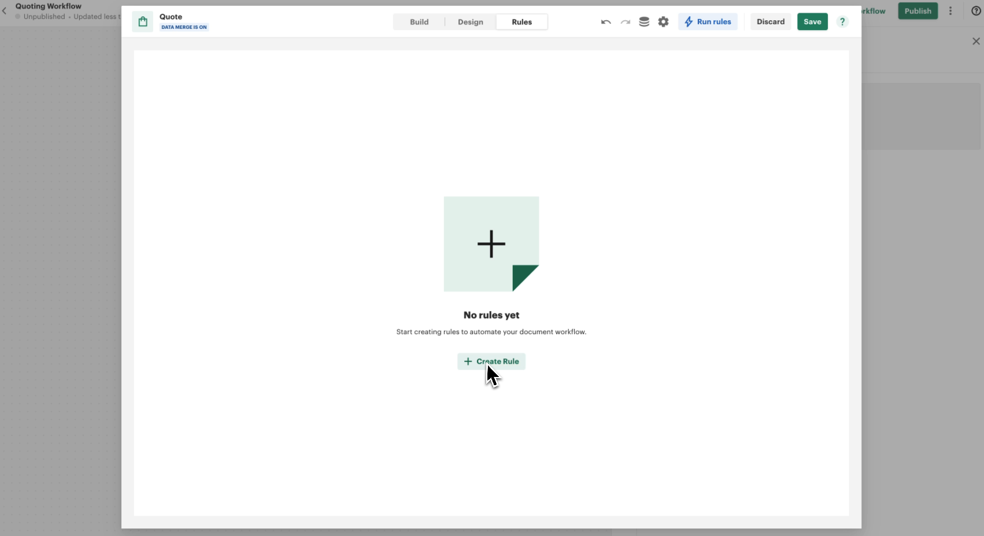Click the Quote document bag icon

[143, 22]
